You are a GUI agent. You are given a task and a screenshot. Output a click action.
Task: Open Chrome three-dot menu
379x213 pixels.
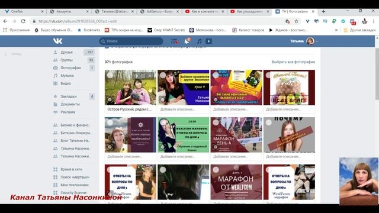374,21
